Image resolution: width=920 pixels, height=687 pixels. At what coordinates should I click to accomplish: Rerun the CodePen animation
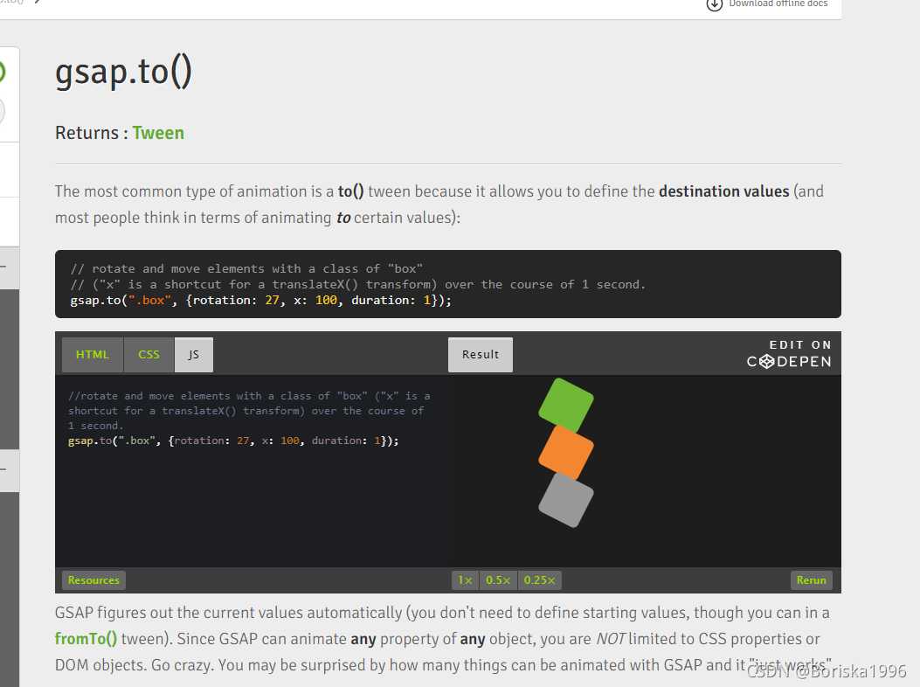pos(812,580)
